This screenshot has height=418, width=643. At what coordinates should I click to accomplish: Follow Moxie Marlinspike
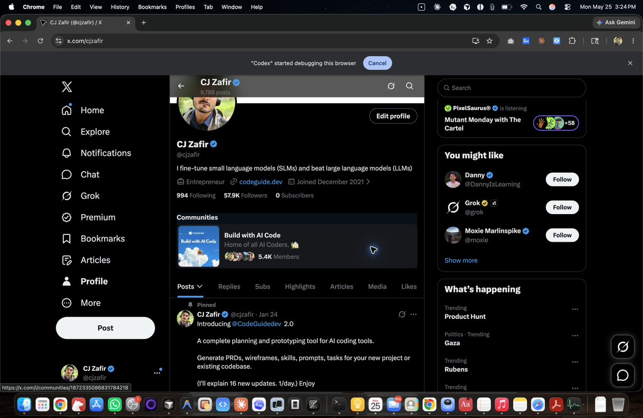click(x=562, y=235)
